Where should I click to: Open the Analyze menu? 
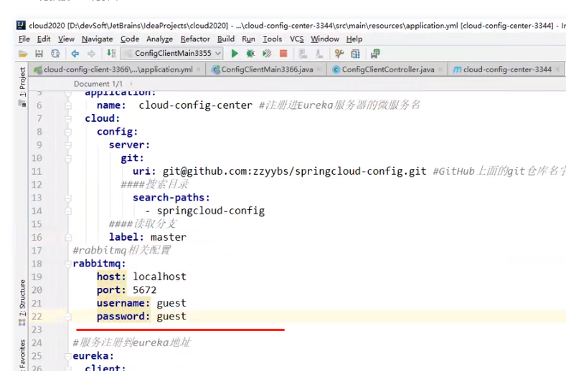tap(159, 39)
